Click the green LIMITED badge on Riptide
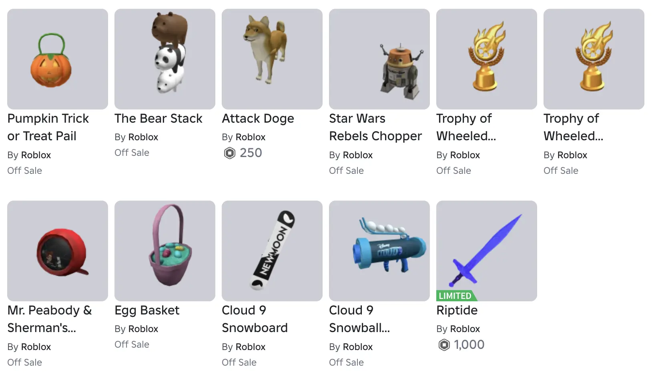The width and height of the screenshot is (658, 390). click(x=457, y=296)
